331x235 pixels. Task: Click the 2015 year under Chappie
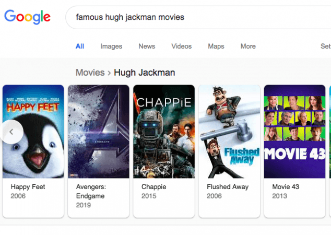pos(149,196)
